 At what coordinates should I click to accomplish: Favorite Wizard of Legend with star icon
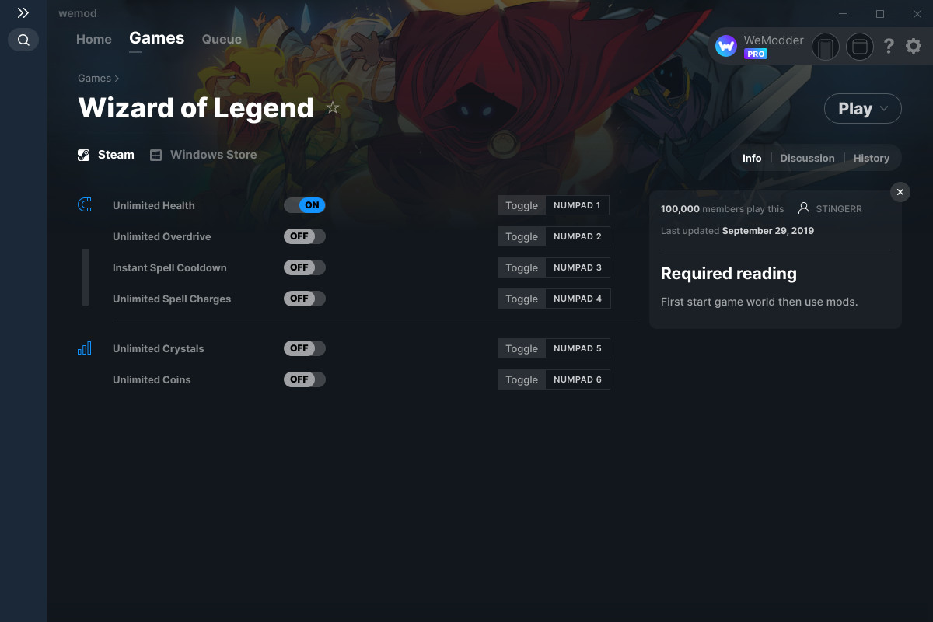tap(333, 107)
